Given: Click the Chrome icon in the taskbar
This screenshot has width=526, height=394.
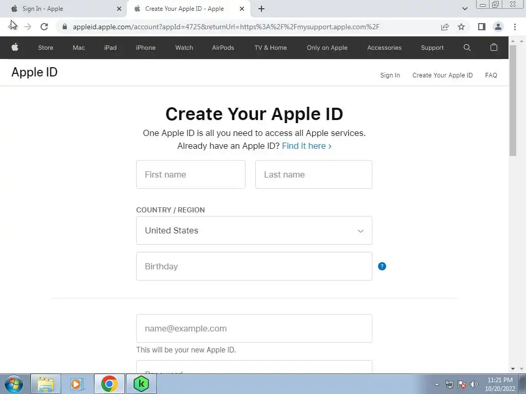Looking at the screenshot, I should click(x=109, y=384).
